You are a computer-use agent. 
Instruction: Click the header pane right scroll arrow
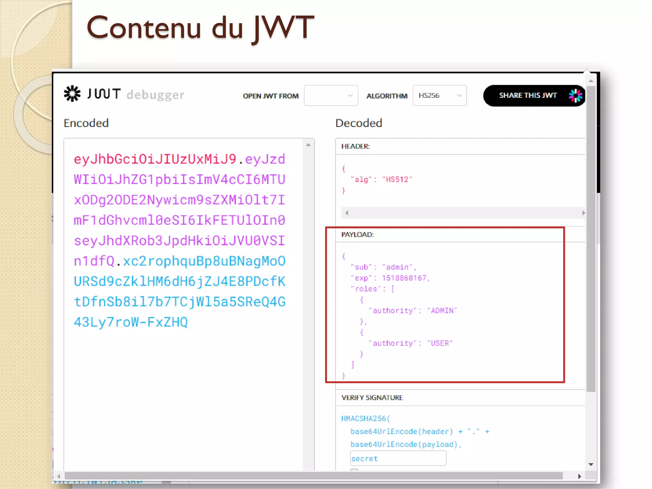tap(583, 213)
